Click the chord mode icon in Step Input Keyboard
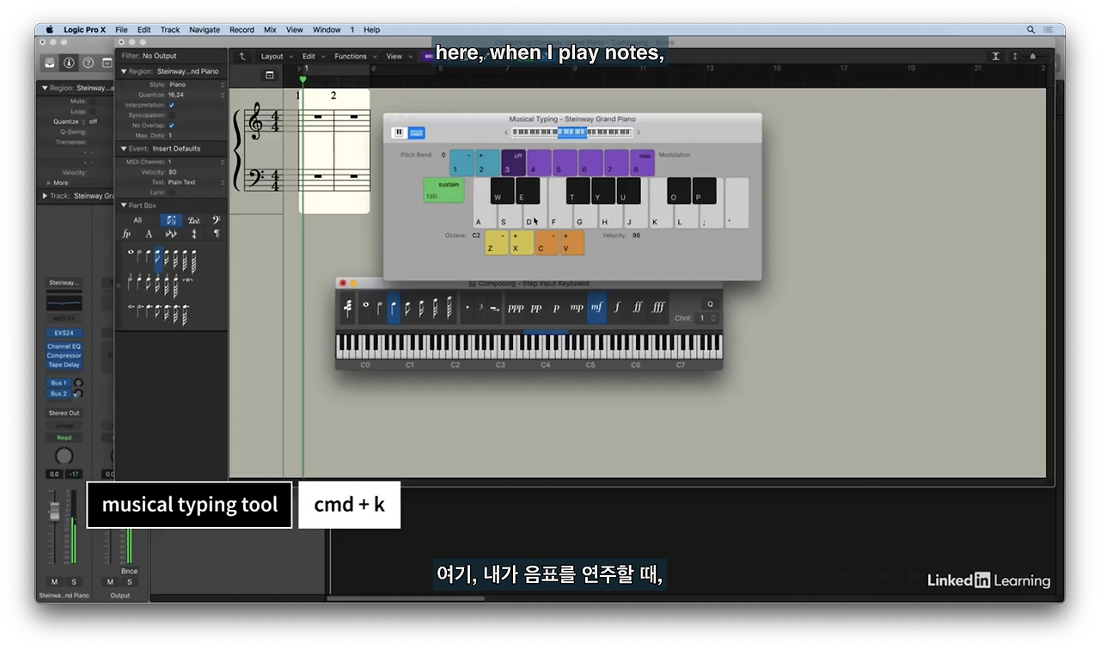 (347, 307)
